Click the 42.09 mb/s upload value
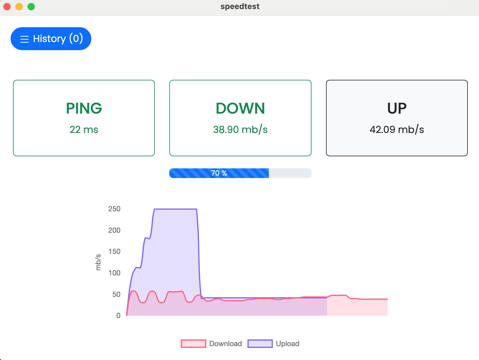Screen dimensions: 479x360 click(x=396, y=130)
